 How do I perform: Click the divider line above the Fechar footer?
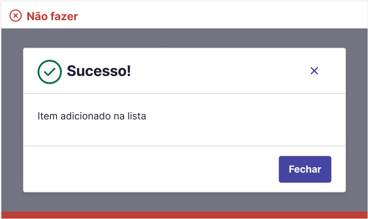point(184,146)
